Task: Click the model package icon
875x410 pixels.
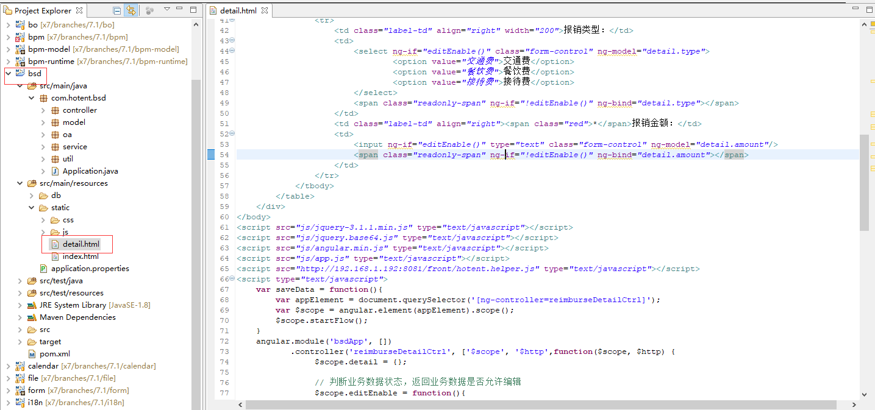Action: point(55,122)
